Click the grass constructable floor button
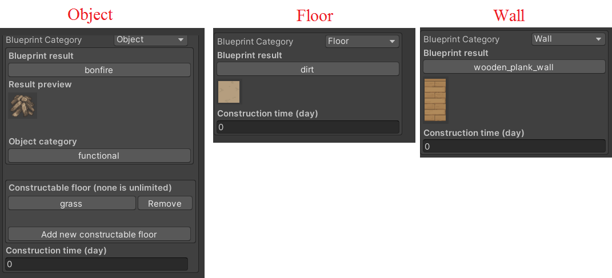 pyautogui.click(x=71, y=203)
